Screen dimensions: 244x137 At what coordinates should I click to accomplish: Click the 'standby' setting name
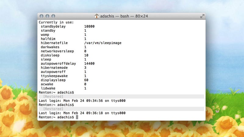point(48,31)
